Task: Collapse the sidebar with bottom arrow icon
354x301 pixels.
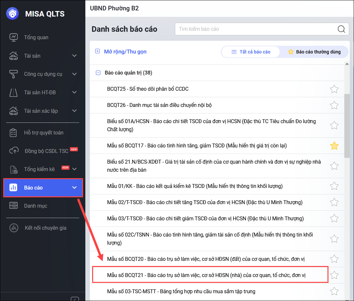Action: [x=75, y=299]
